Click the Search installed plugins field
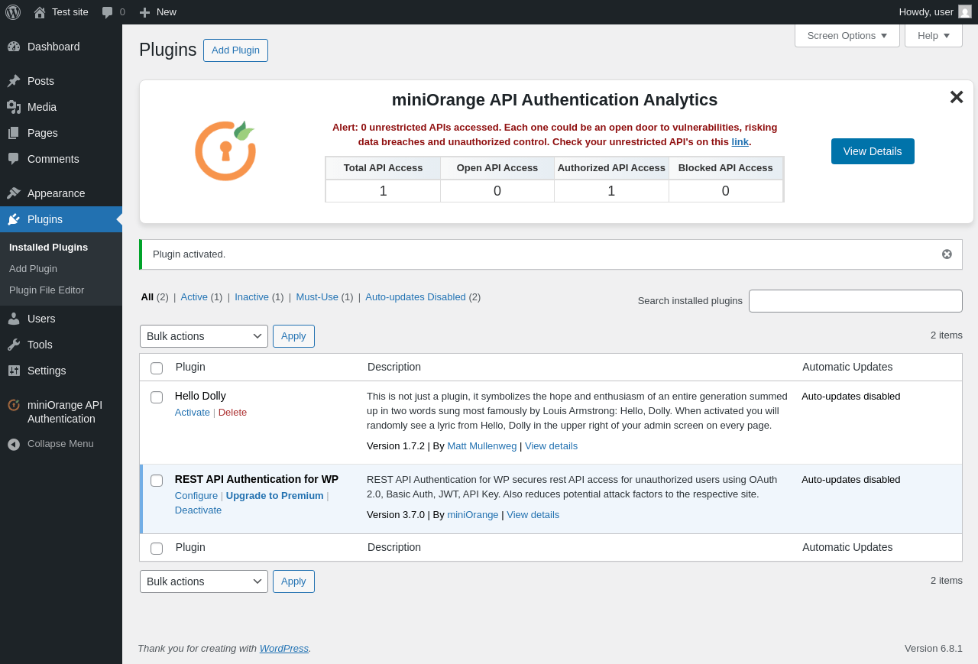 coord(855,301)
